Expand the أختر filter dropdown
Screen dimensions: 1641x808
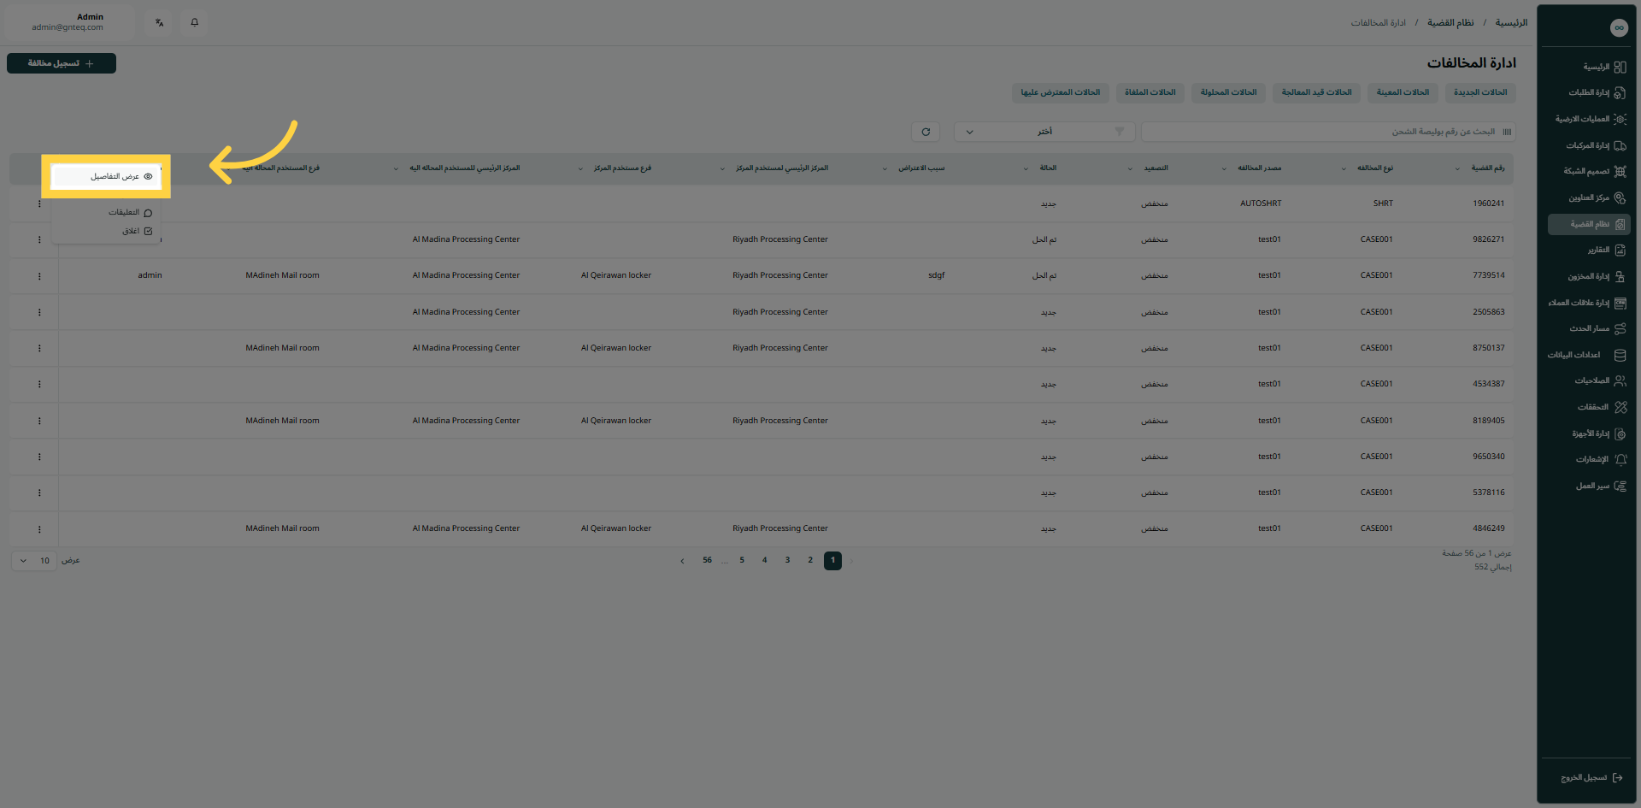click(x=1044, y=132)
